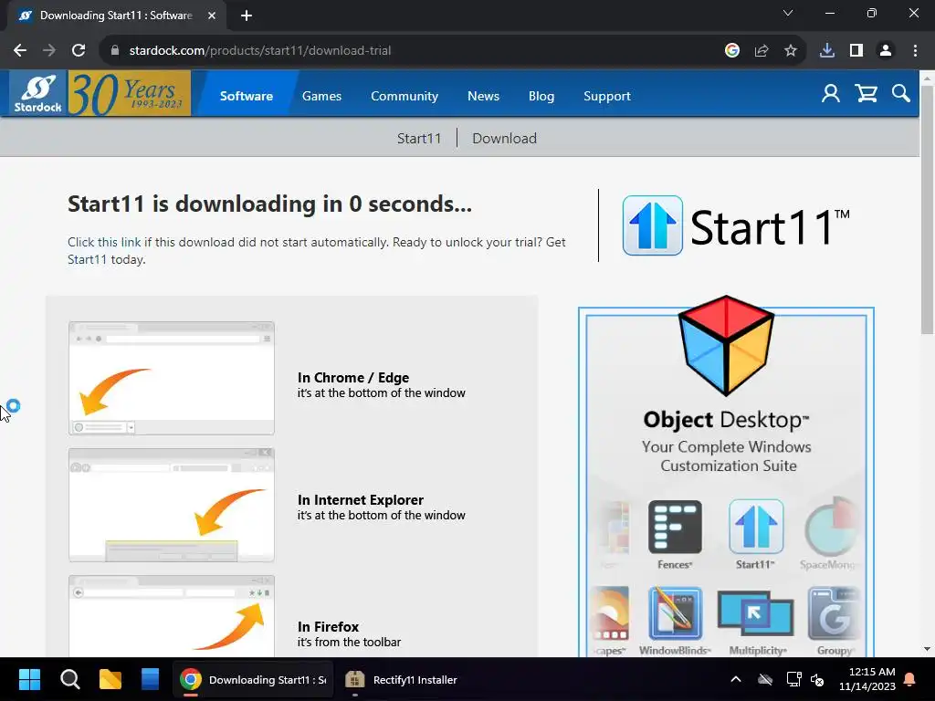Image resolution: width=935 pixels, height=701 pixels.
Task: Click the network status tray icon
Action: pyautogui.click(x=793, y=679)
